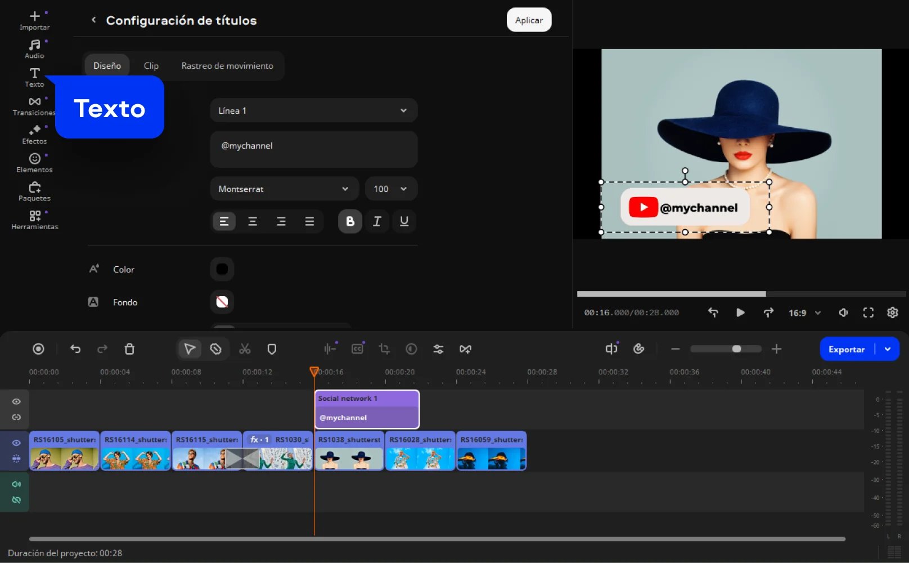Open the text Color swatch
This screenshot has height=563, width=909.
pyautogui.click(x=222, y=269)
